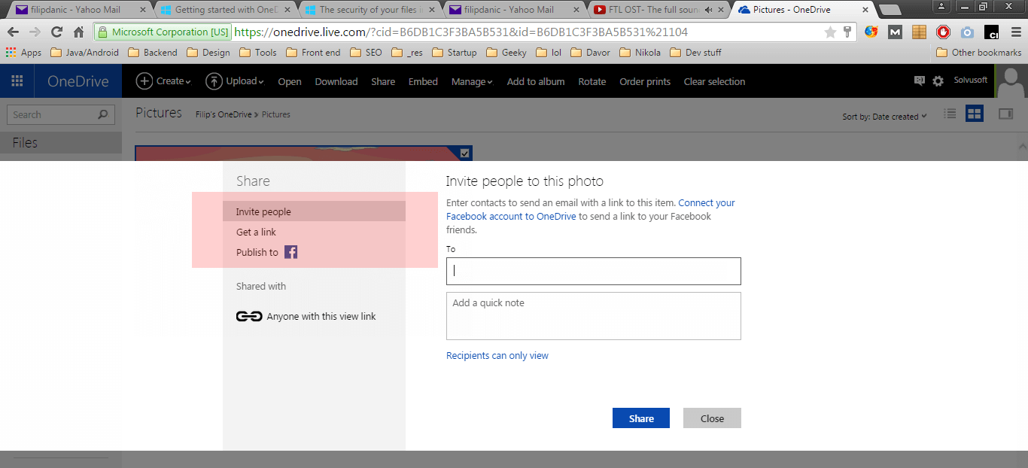Open the OneDrive app launcher grid
This screenshot has width=1028, height=468.
coord(17,81)
